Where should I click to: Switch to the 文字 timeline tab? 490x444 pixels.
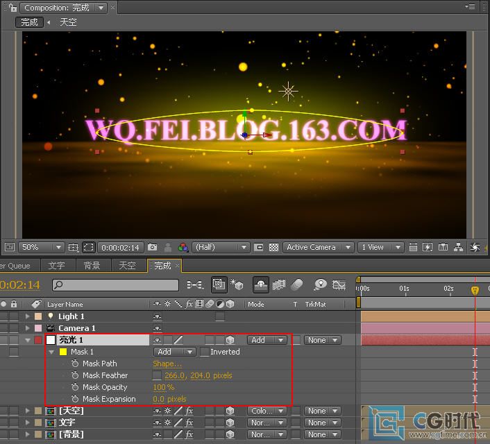[x=56, y=266]
